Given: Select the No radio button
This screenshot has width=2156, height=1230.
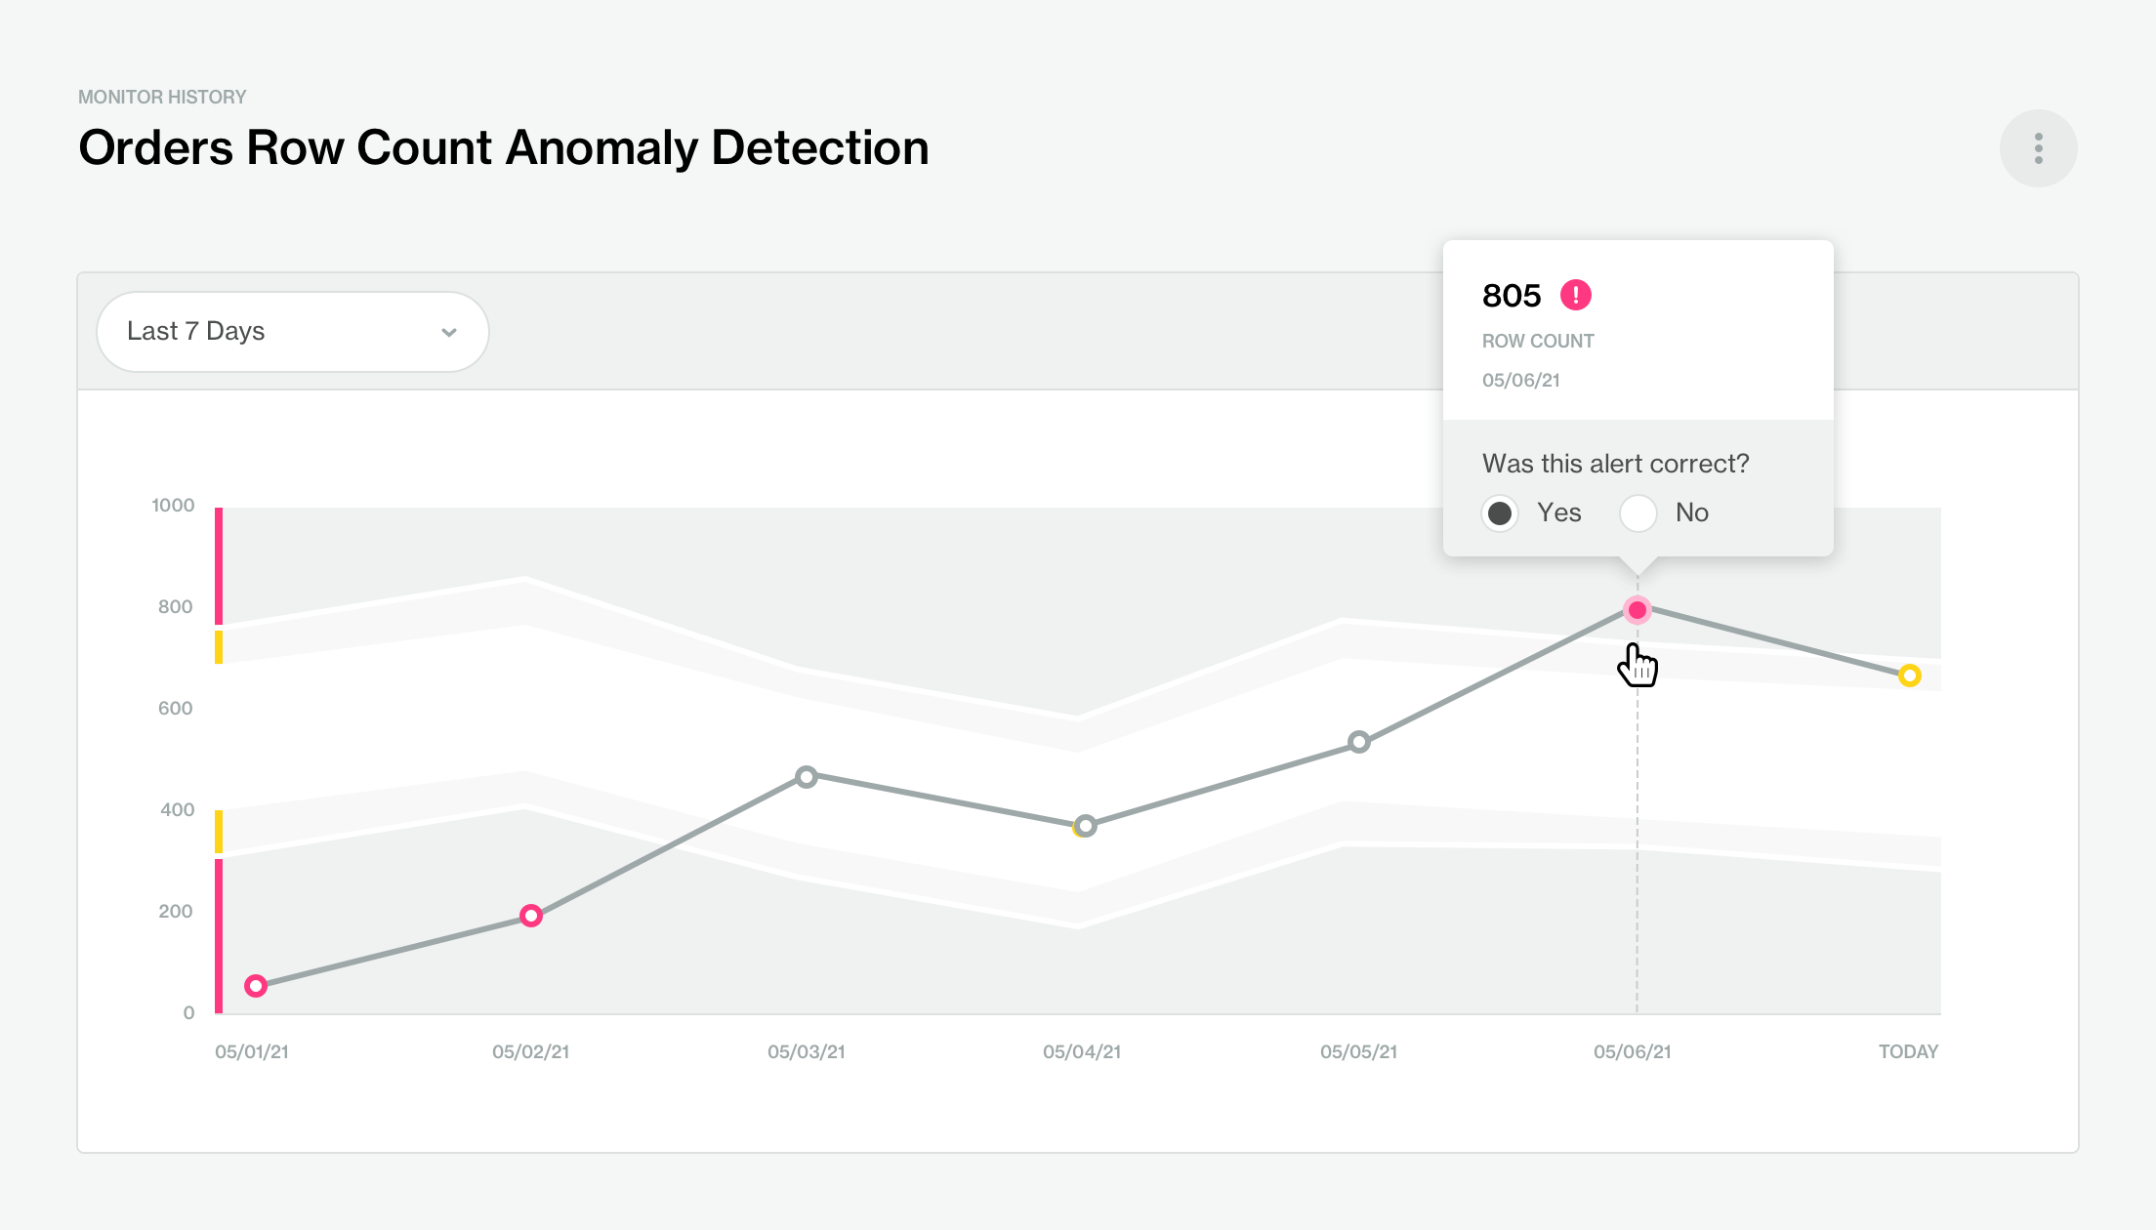Looking at the screenshot, I should (1638, 513).
